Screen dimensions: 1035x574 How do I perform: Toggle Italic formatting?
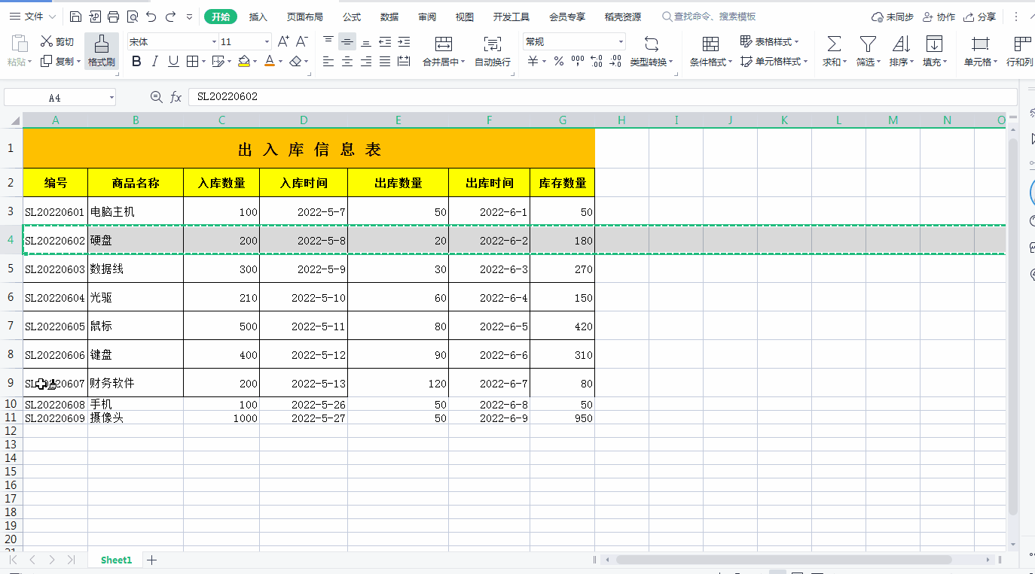point(155,62)
